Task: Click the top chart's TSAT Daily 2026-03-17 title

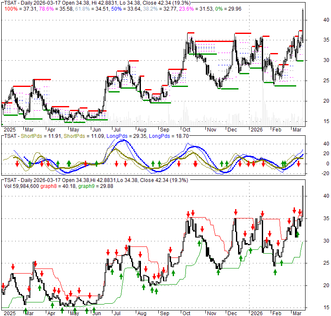Action: tap(97, 3)
